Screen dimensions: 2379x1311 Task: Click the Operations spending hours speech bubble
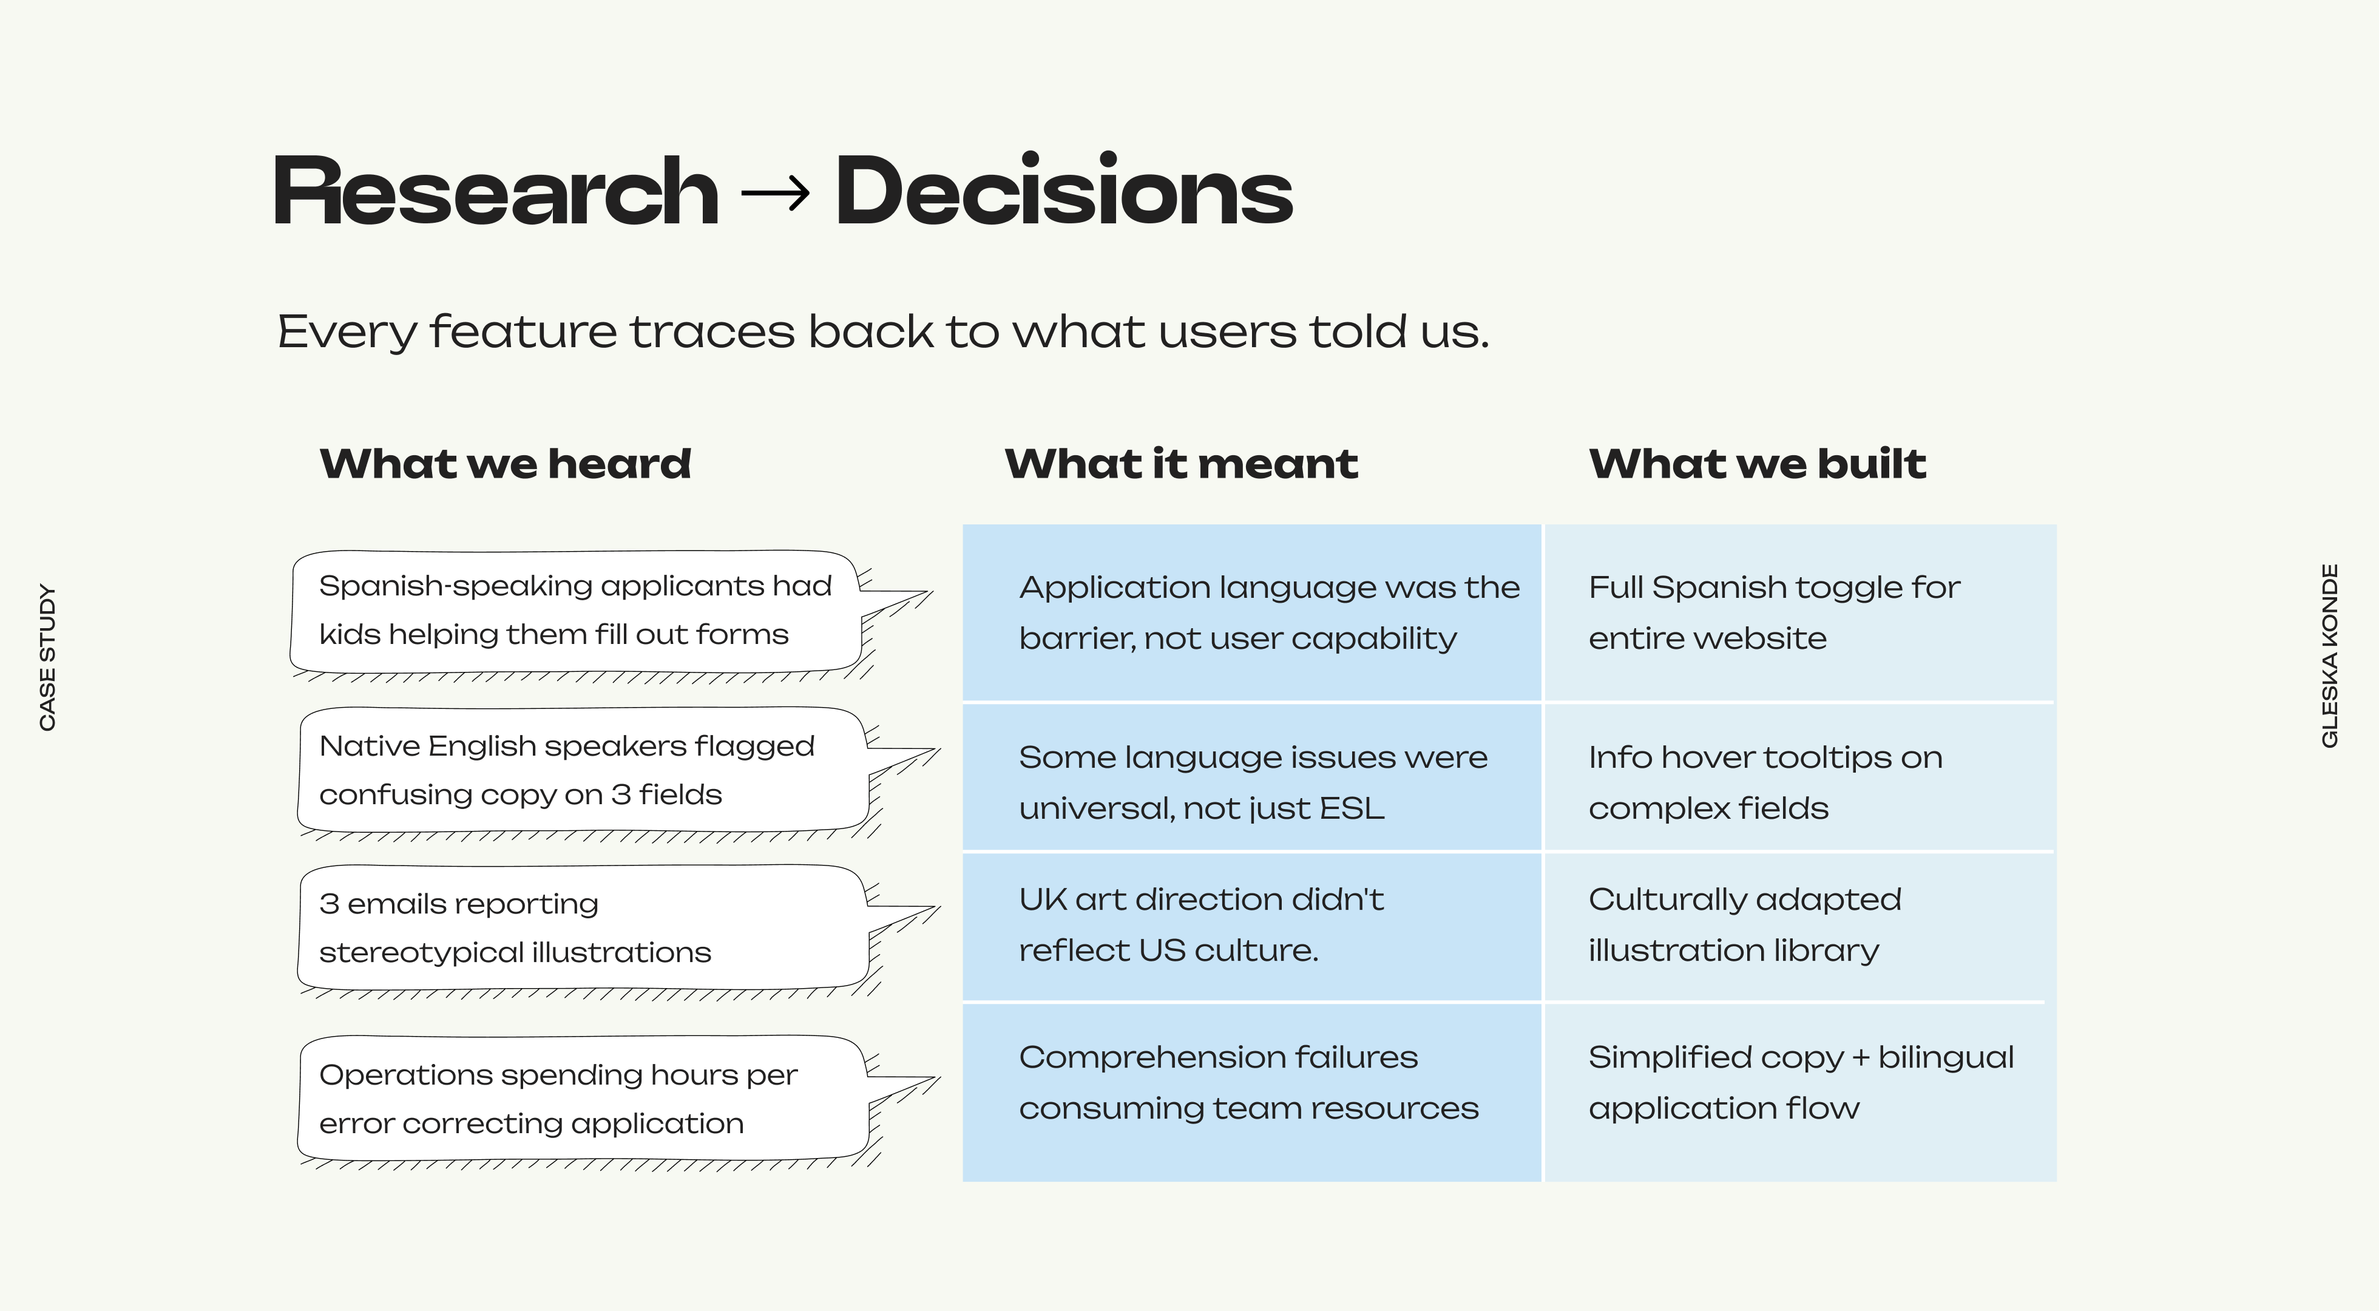582,1099
